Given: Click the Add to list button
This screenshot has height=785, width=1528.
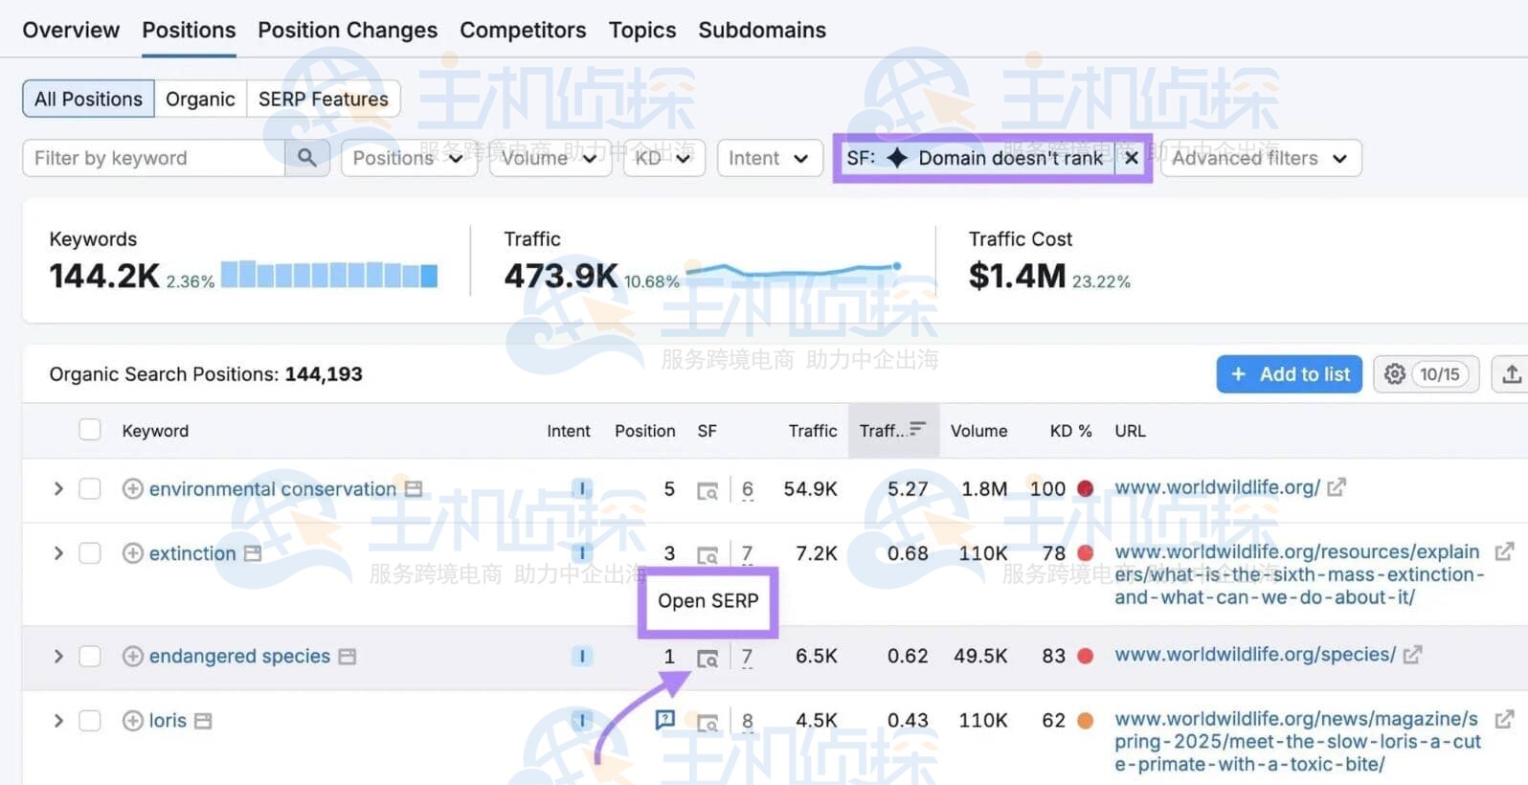Looking at the screenshot, I should pyautogui.click(x=1289, y=374).
